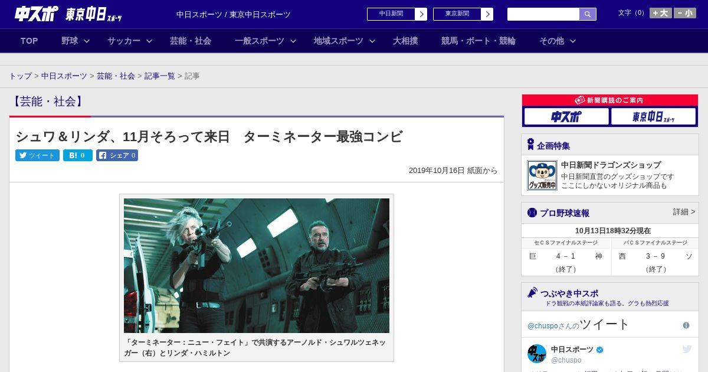Click 中スポ subscription banner button
This screenshot has height=372, width=708.
pos(566,116)
